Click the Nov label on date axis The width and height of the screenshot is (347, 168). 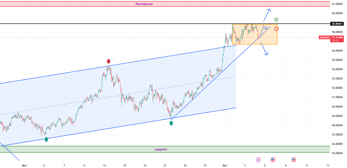click(24, 165)
